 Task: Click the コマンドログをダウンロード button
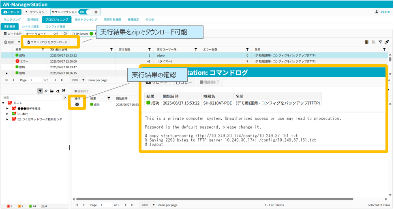click(x=47, y=42)
